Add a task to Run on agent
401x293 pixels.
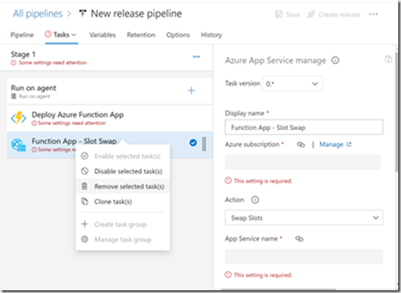pos(192,90)
